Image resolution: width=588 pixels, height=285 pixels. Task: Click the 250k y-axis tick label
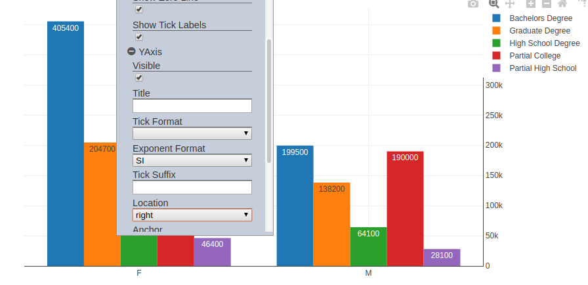click(494, 115)
